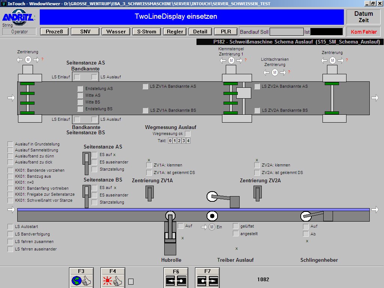Image resolution: width=384 pixels, height=288 pixels.
Task: Toggle the ZV1A: klemmen checkbox
Action: [149, 165]
